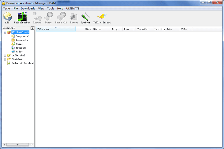Open the Downloads menu

pyautogui.click(x=28, y=9)
